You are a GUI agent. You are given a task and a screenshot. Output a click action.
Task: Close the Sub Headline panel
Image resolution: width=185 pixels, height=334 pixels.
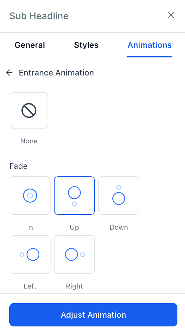click(171, 15)
